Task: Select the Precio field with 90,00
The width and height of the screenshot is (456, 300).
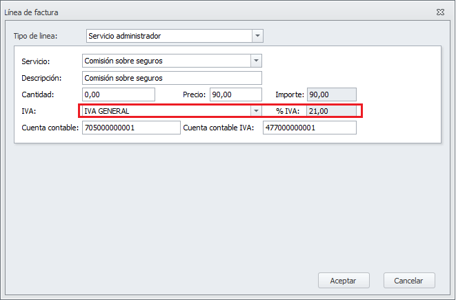Action: pos(235,94)
